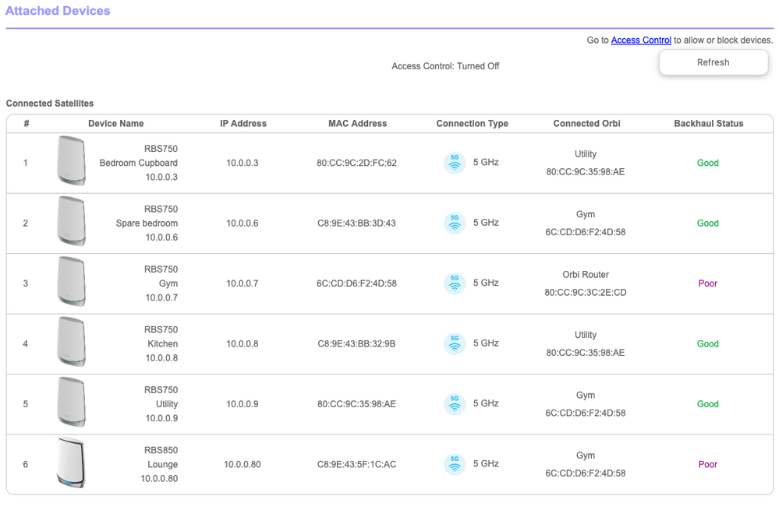Click the Gym satellite device image
Screen dimensions: 779x510
71,281
